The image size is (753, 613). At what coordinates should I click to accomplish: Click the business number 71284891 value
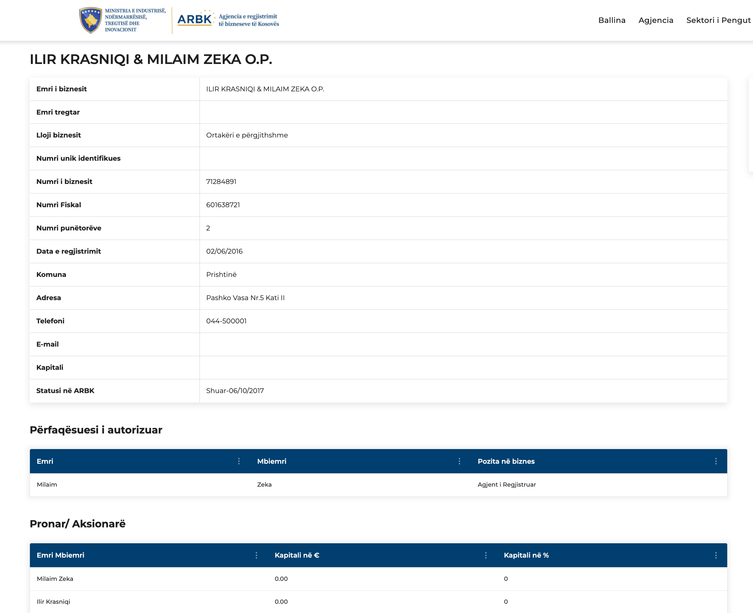point(221,181)
